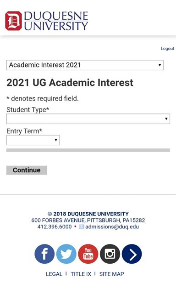Expand the Student Type dropdown
Viewport: 176px width, 283px height.
coord(88,119)
